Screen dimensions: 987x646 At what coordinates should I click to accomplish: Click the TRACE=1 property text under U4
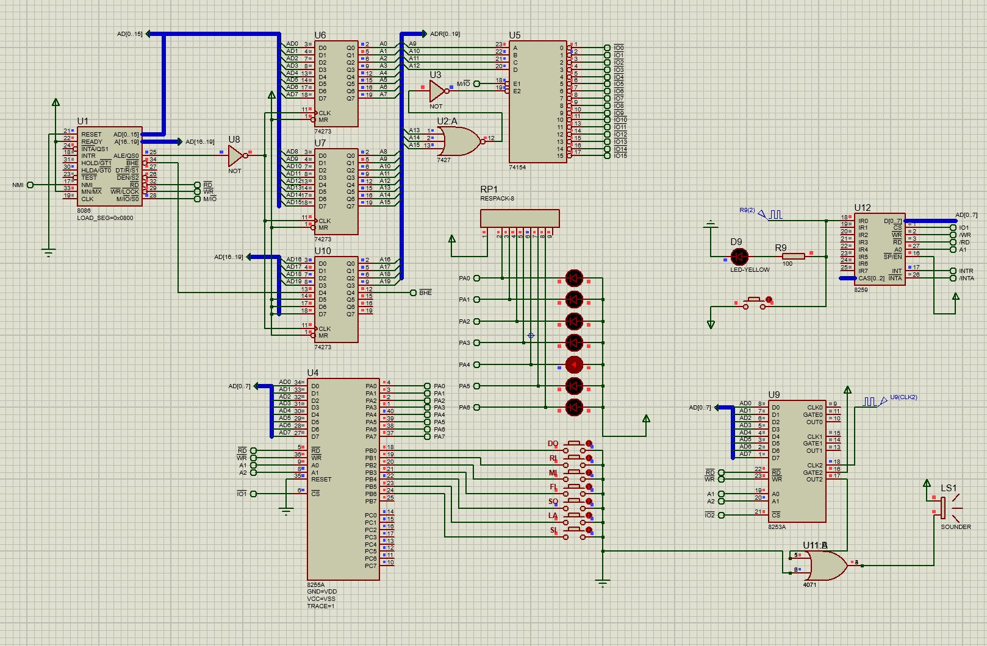[321, 606]
